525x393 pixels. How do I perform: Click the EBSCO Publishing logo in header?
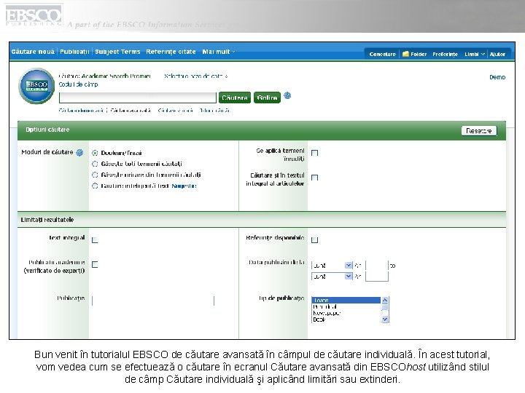click(34, 16)
